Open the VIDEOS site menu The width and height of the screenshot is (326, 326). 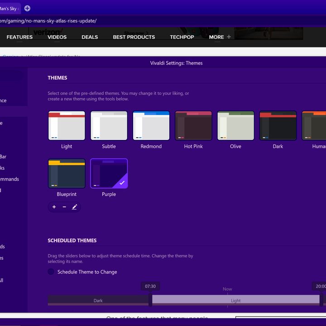57,37
